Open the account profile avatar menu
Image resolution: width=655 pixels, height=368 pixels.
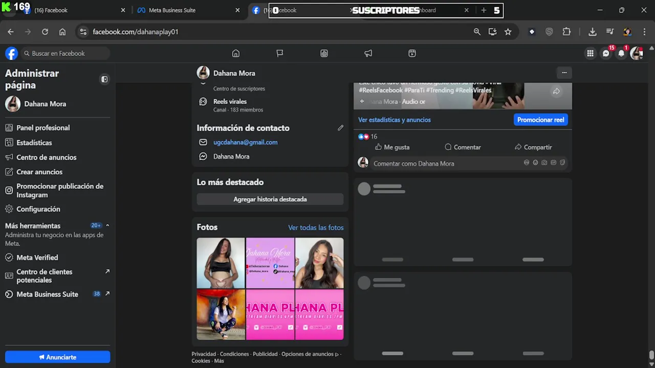point(637,53)
